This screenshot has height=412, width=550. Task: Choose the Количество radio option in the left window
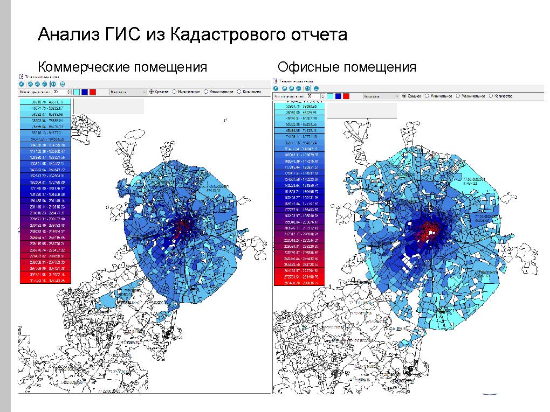pyautogui.click(x=239, y=92)
